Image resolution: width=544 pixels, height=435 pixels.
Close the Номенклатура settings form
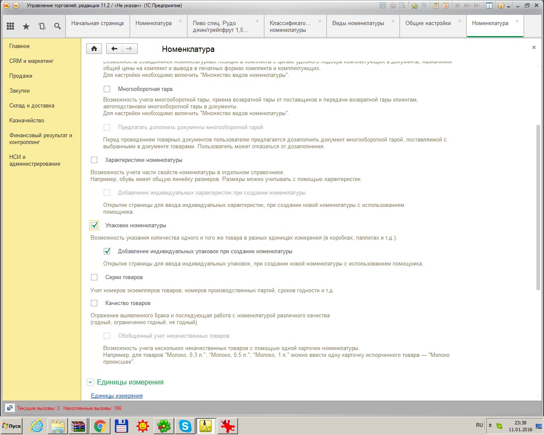[534, 48]
